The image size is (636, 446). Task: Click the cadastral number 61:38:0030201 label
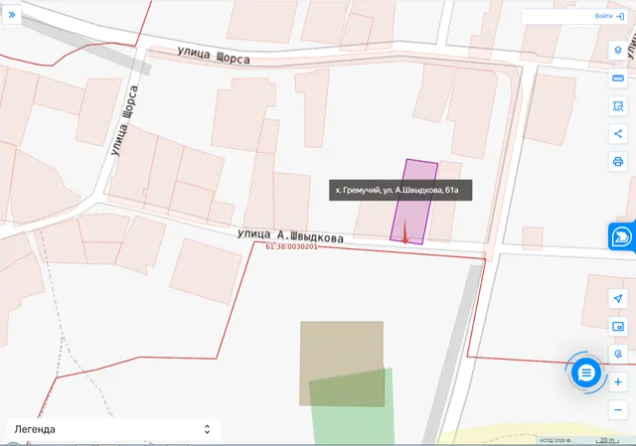point(291,246)
